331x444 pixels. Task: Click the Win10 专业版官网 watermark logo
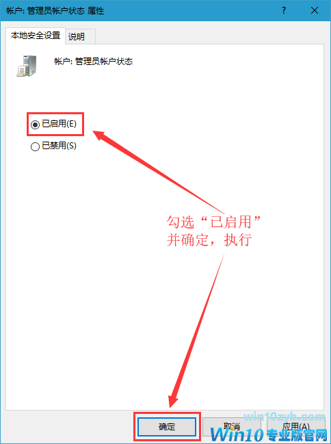269,434
